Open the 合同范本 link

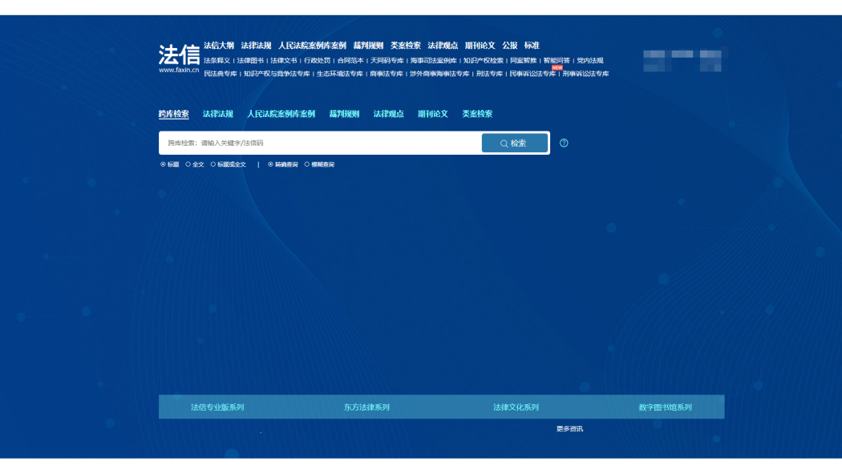350,61
